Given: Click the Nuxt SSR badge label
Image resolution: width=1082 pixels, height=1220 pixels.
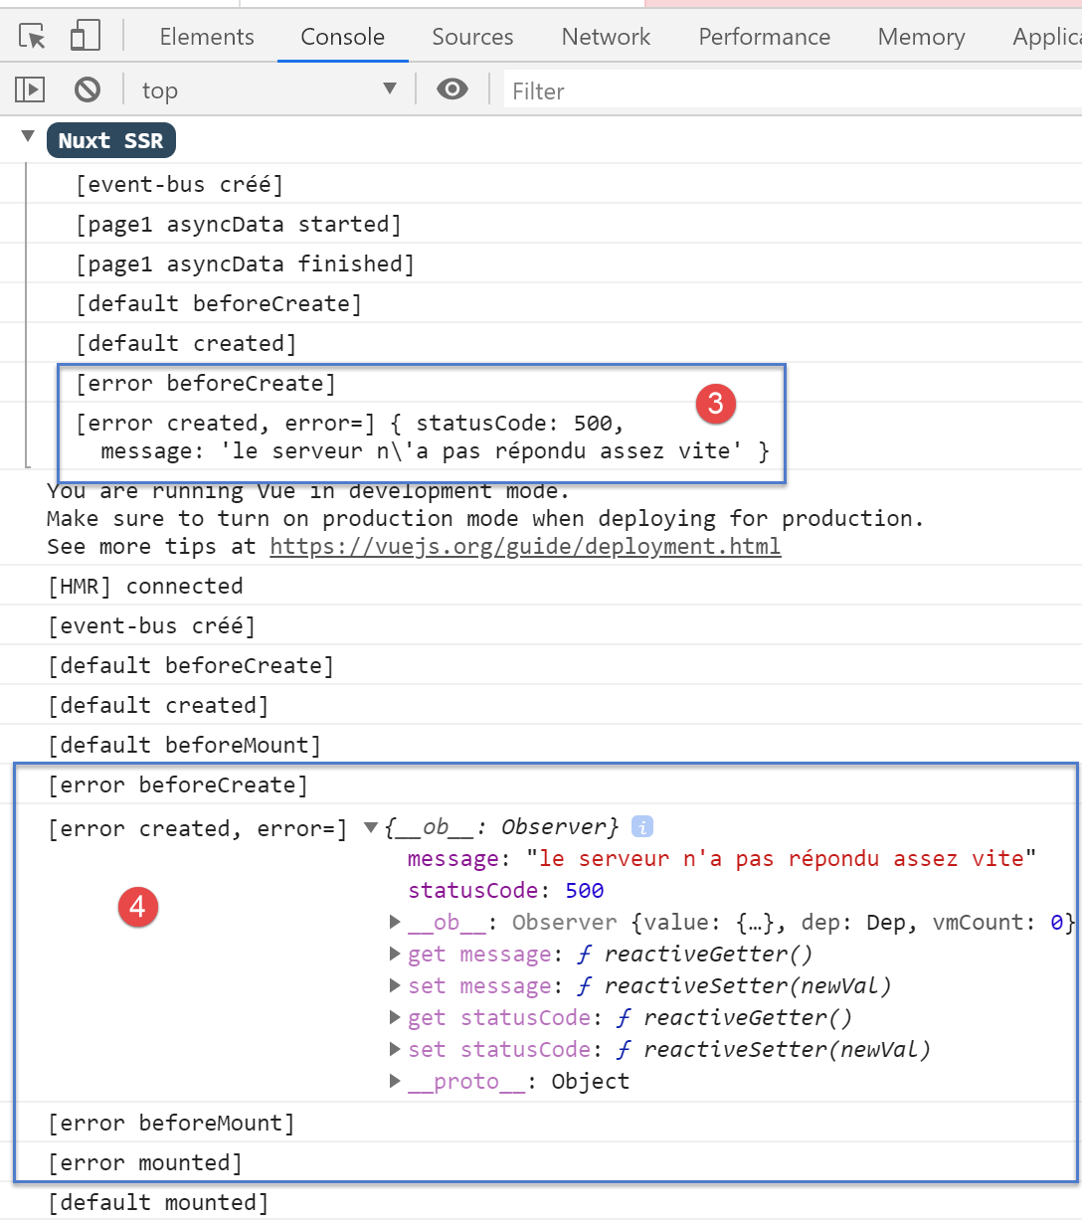Looking at the screenshot, I should pyautogui.click(x=110, y=140).
